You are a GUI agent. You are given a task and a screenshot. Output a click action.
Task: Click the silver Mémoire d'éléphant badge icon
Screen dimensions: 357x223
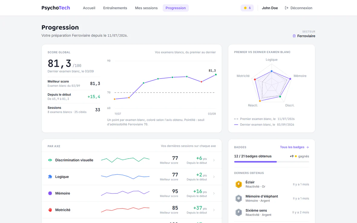(x=239, y=198)
